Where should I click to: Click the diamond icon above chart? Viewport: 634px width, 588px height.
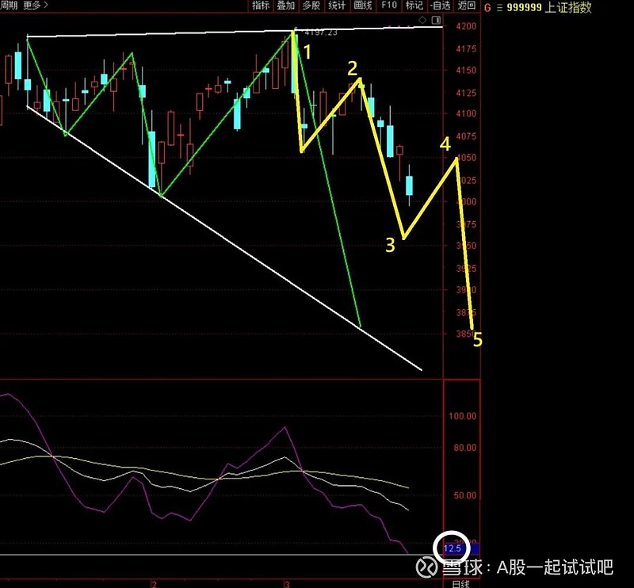point(422,20)
